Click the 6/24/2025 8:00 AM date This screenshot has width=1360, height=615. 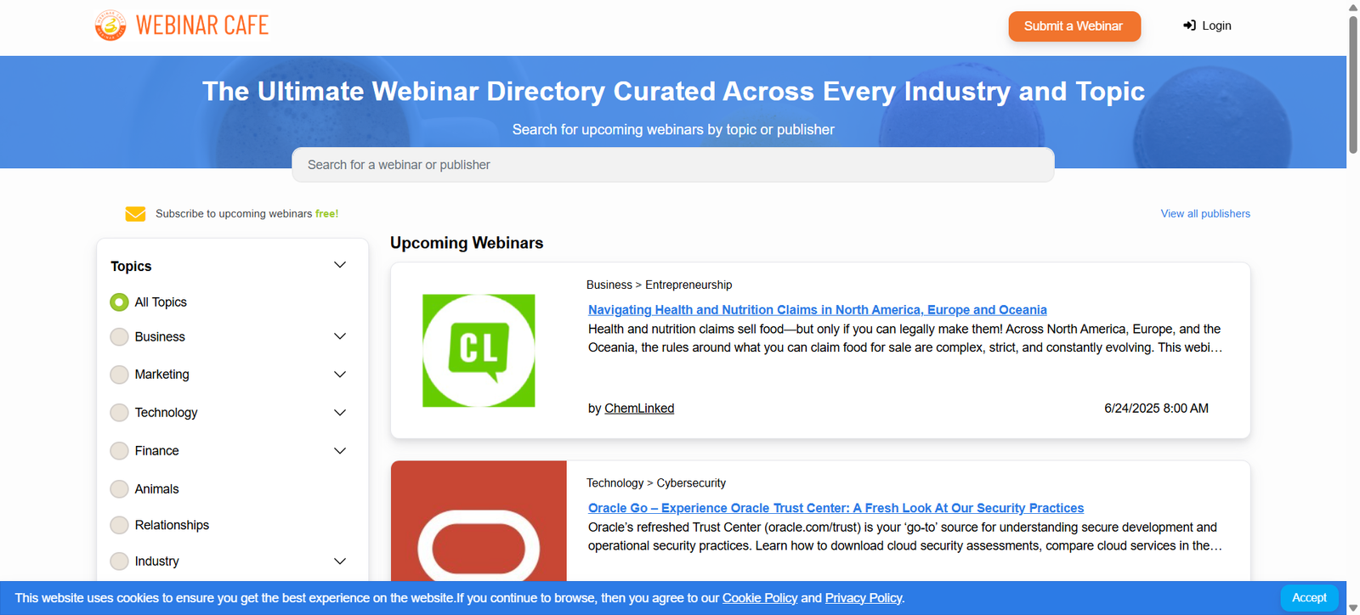[1156, 409]
